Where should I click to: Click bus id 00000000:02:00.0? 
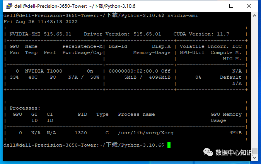133,71
